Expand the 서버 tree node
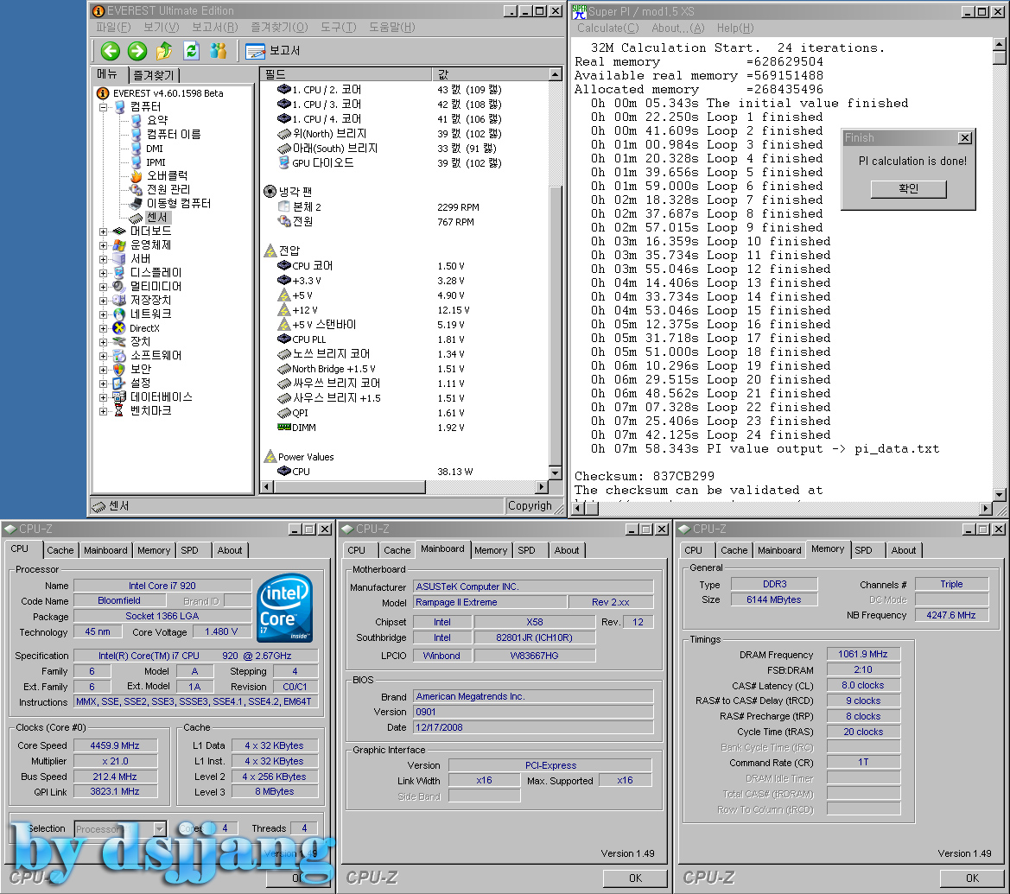This screenshot has height=894, width=1010. [103, 259]
